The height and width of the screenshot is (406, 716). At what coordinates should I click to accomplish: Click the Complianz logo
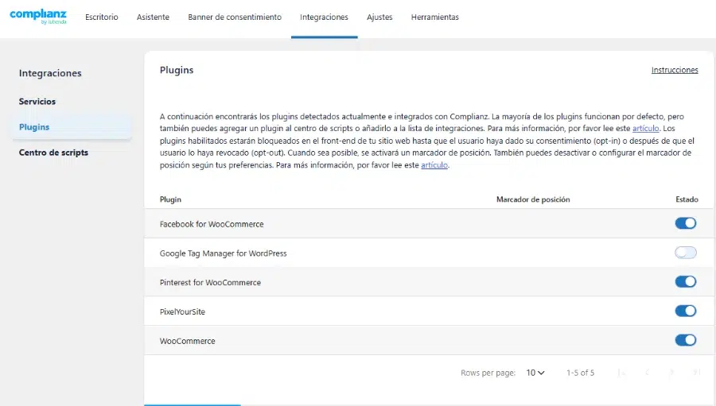click(x=38, y=17)
